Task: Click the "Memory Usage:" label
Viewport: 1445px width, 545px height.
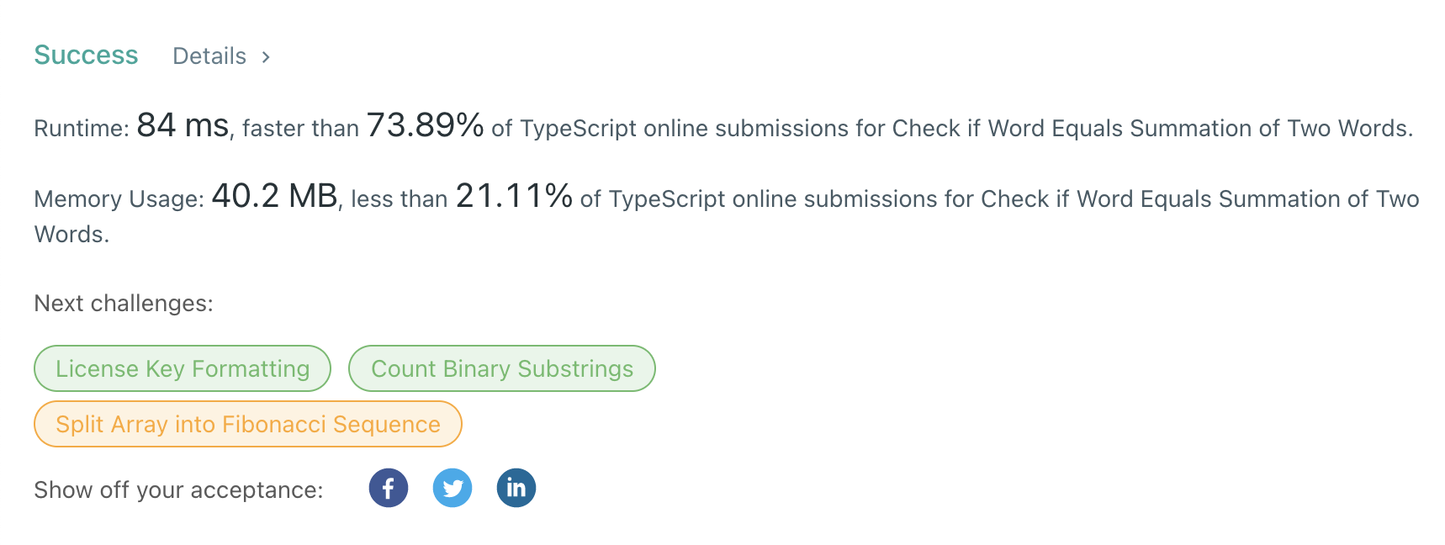Action: coord(119,199)
